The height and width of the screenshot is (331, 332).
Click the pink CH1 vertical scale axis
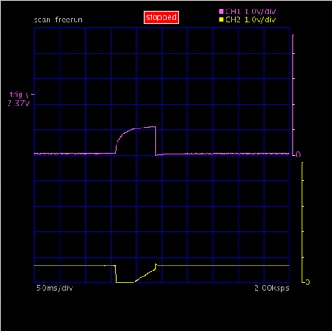(x=293, y=94)
